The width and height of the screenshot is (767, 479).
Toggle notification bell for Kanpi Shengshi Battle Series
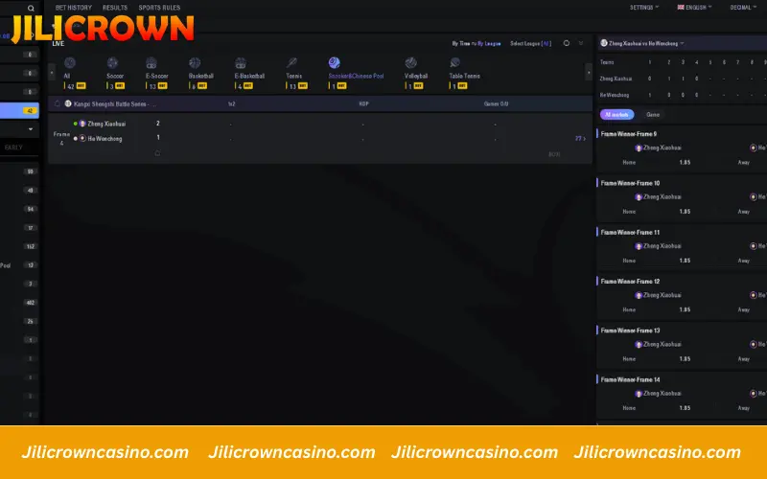58,103
